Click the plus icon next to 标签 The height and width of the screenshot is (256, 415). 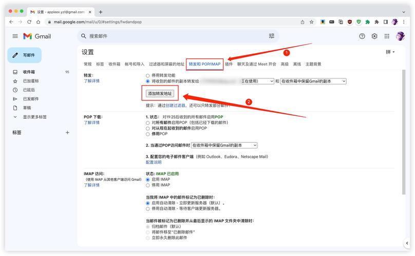point(67,133)
